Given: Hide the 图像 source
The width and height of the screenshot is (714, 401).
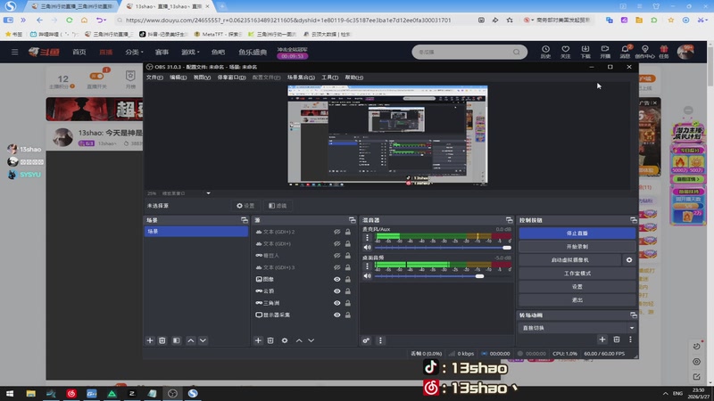Looking at the screenshot, I should tap(337, 279).
